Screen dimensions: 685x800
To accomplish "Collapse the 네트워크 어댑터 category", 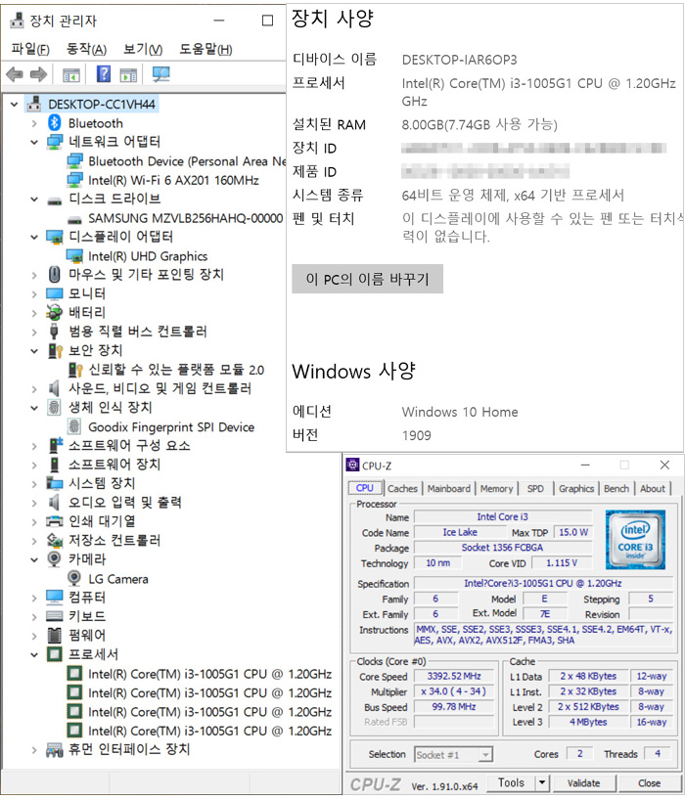I will [x=34, y=142].
